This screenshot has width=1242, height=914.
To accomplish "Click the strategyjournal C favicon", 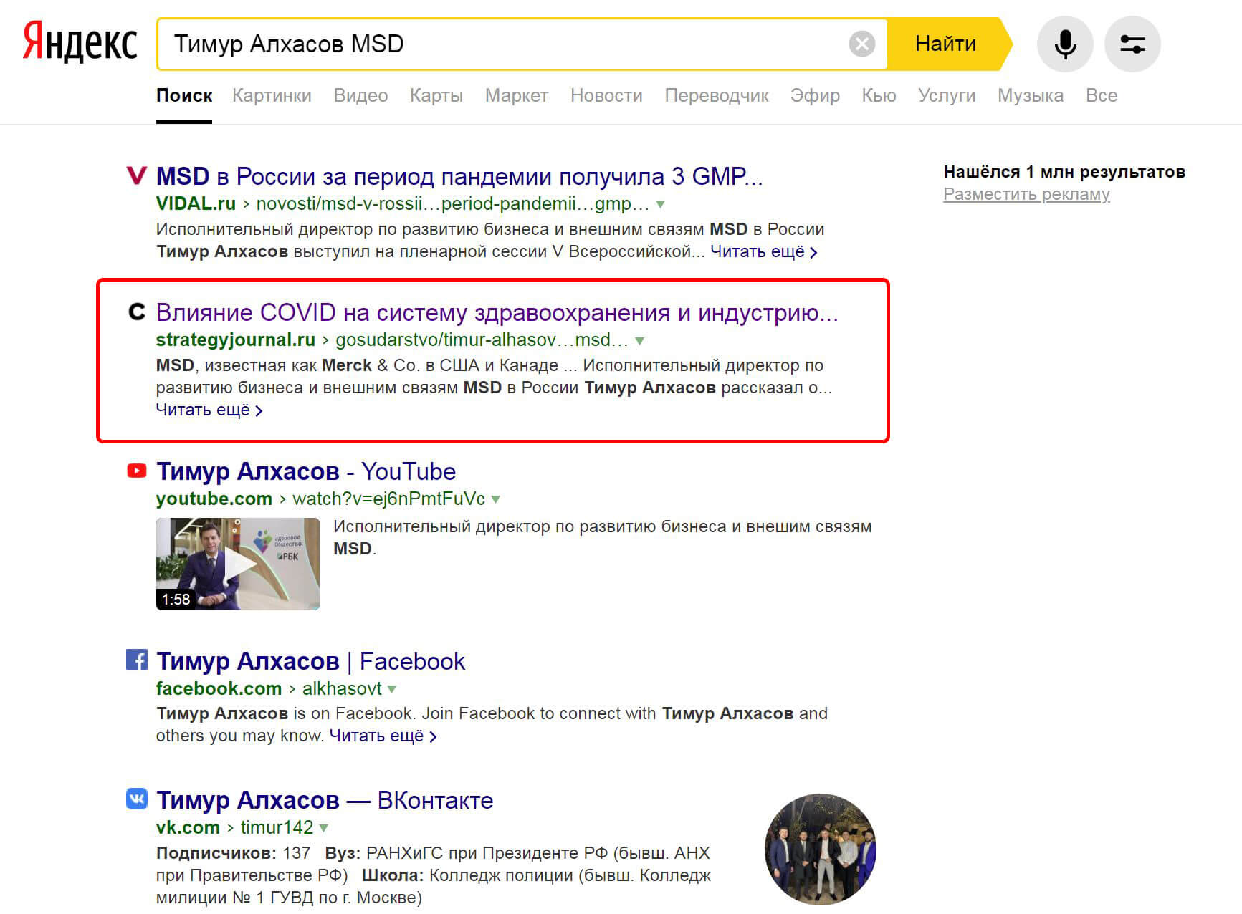I will (x=136, y=312).
